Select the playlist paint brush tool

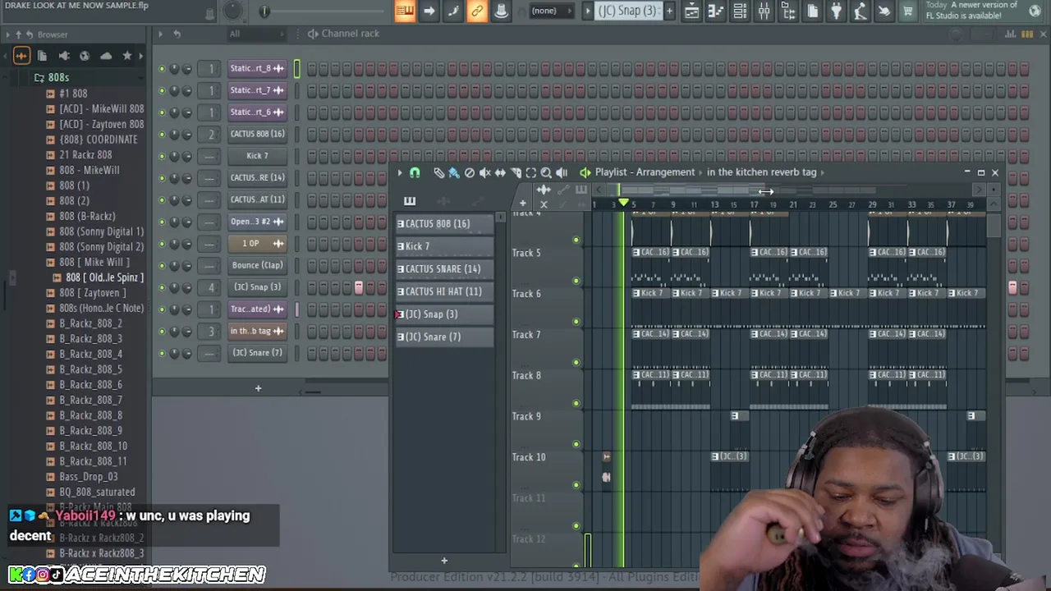(454, 172)
